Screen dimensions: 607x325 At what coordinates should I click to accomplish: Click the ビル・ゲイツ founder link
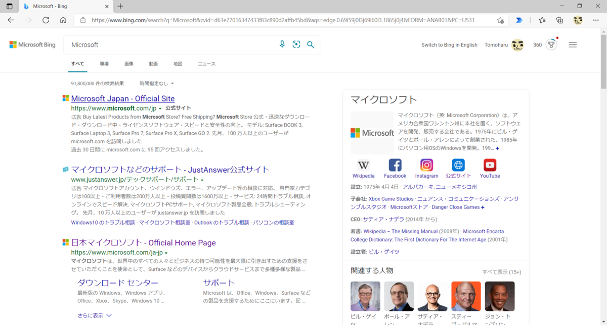coord(384,252)
